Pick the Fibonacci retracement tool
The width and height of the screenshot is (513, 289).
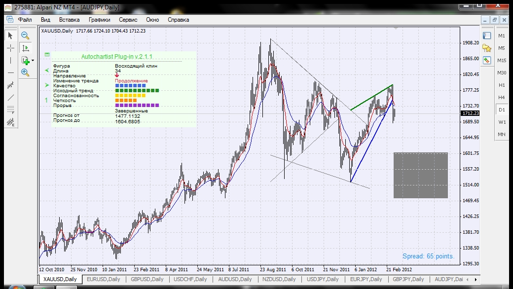[x=10, y=109]
